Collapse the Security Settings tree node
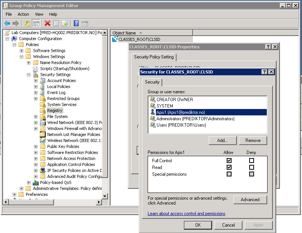302x233 pixels. pyautogui.click(x=29, y=75)
